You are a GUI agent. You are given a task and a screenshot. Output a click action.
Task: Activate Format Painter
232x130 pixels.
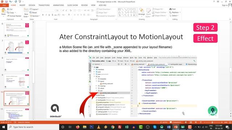click(x=14, y=16)
